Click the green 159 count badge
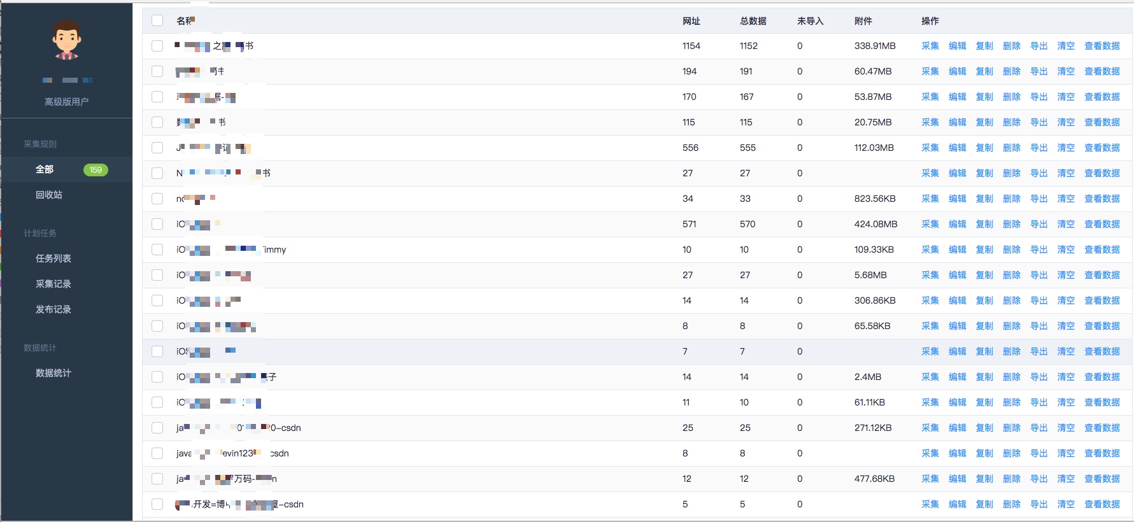Viewport: 1134px width, 522px height. click(x=96, y=170)
